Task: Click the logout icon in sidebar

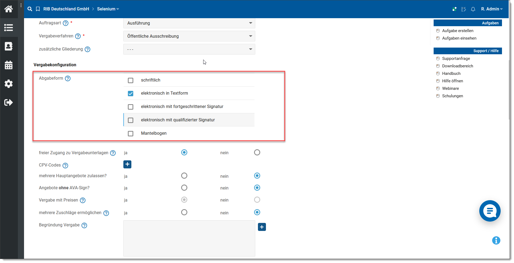Action: coord(9,102)
